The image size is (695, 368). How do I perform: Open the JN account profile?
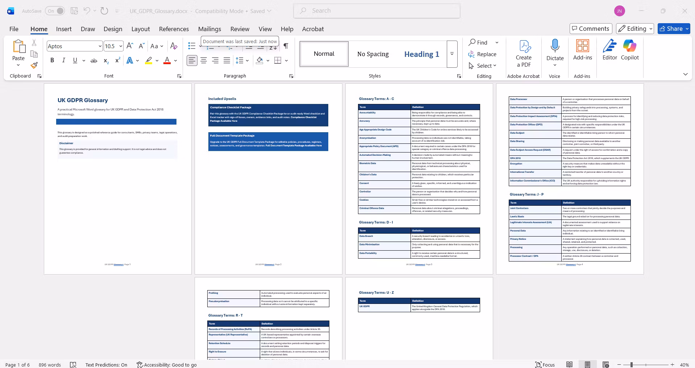coord(620,11)
